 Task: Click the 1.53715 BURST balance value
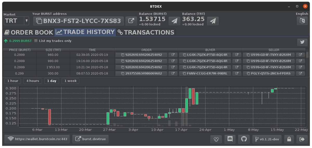click(152, 19)
